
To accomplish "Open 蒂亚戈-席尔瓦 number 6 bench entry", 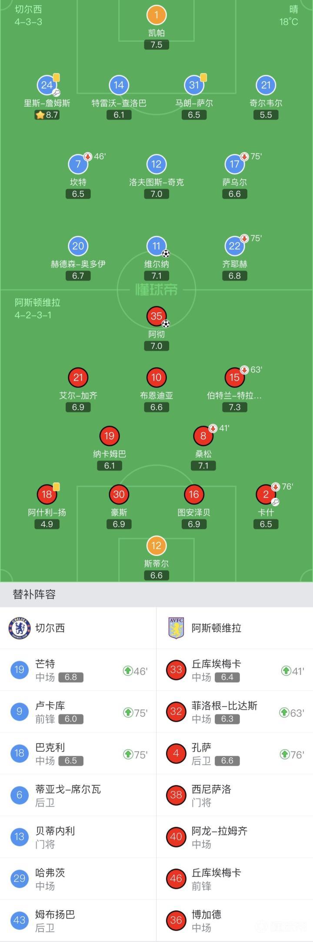I will pos(78,795).
